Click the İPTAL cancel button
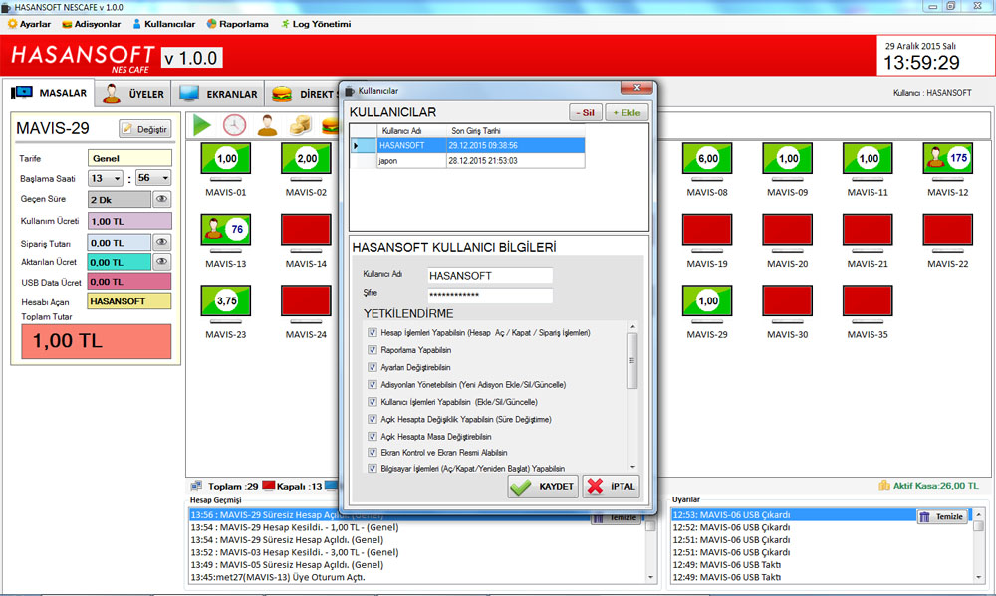The image size is (996, 596). click(611, 486)
